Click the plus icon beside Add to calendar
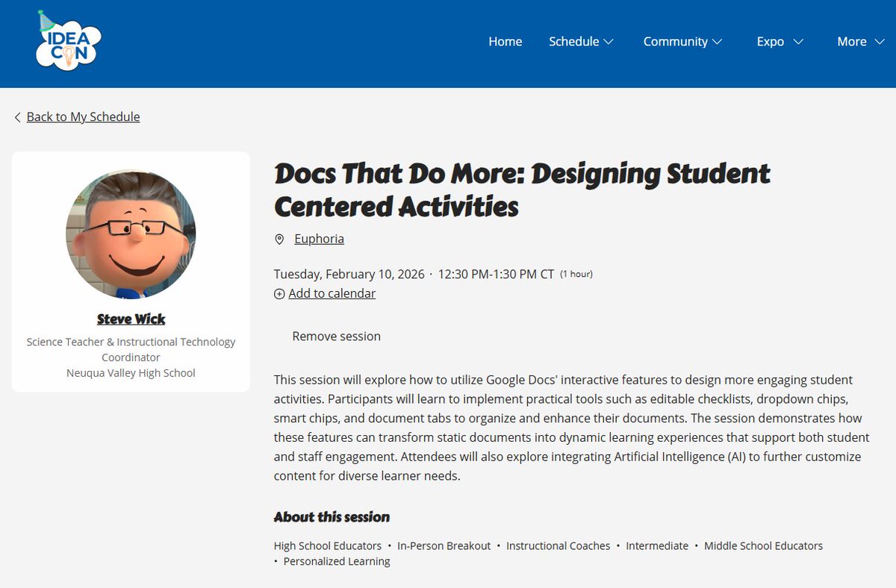This screenshot has height=588, width=896. pos(279,294)
